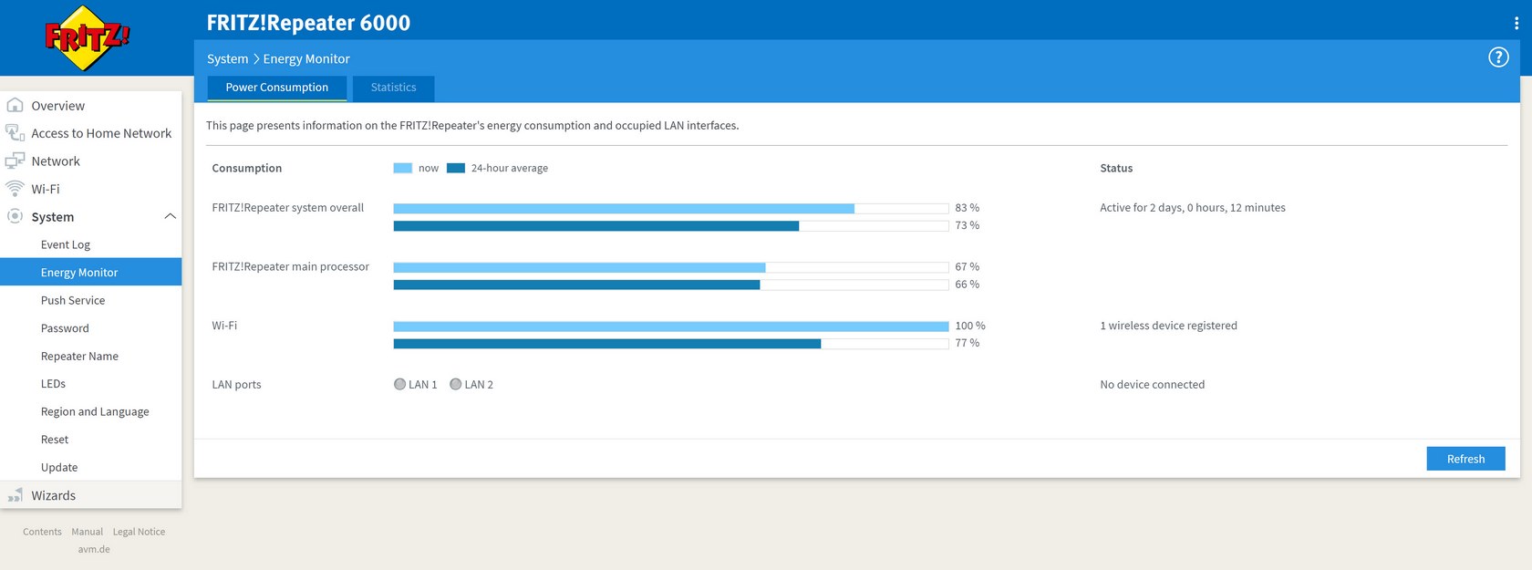Click the '66 %' value
The image size is (1532, 570).
coord(968,285)
